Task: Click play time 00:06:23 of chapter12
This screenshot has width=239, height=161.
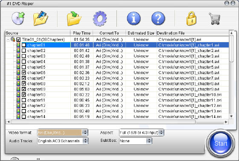Action: click(82, 106)
